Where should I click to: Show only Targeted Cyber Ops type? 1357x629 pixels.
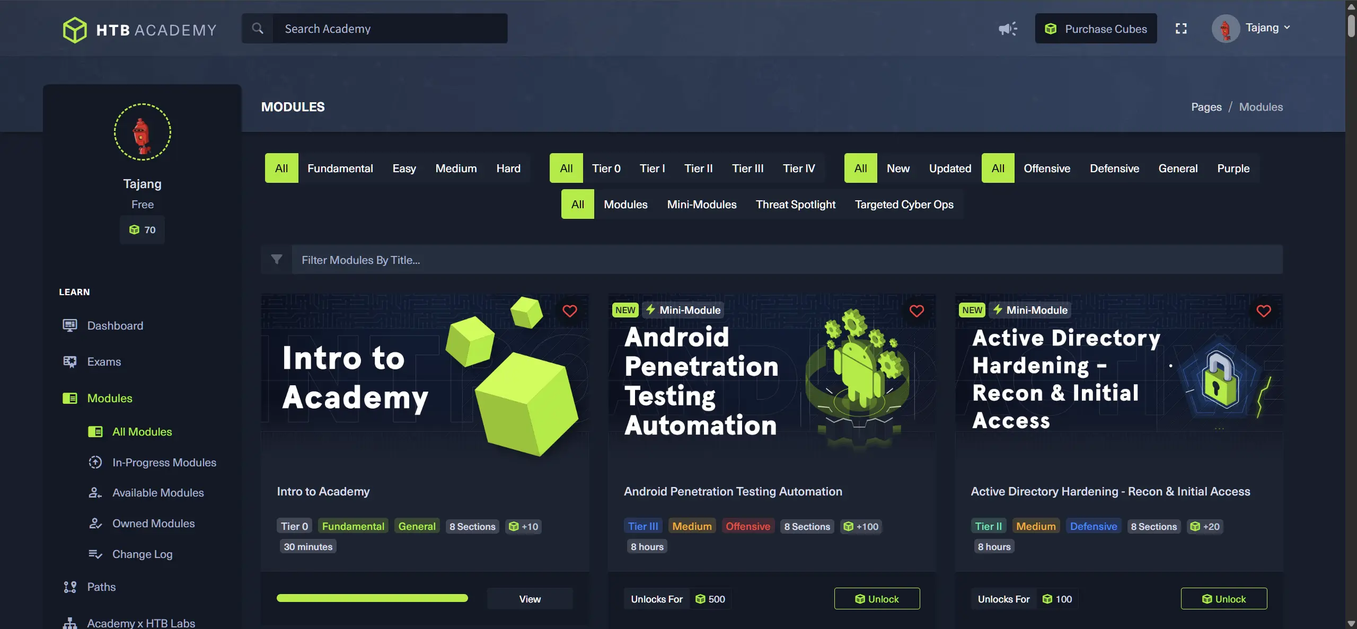coord(904,204)
